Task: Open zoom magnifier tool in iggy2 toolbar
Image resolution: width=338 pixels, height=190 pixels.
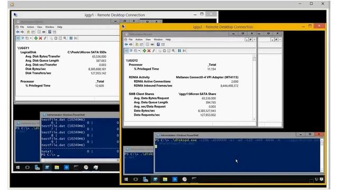Action: [x=173, y=51]
